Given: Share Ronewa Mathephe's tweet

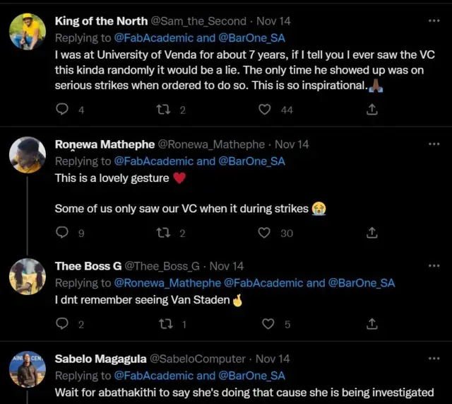Looking at the screenshot, I should 372,233.
